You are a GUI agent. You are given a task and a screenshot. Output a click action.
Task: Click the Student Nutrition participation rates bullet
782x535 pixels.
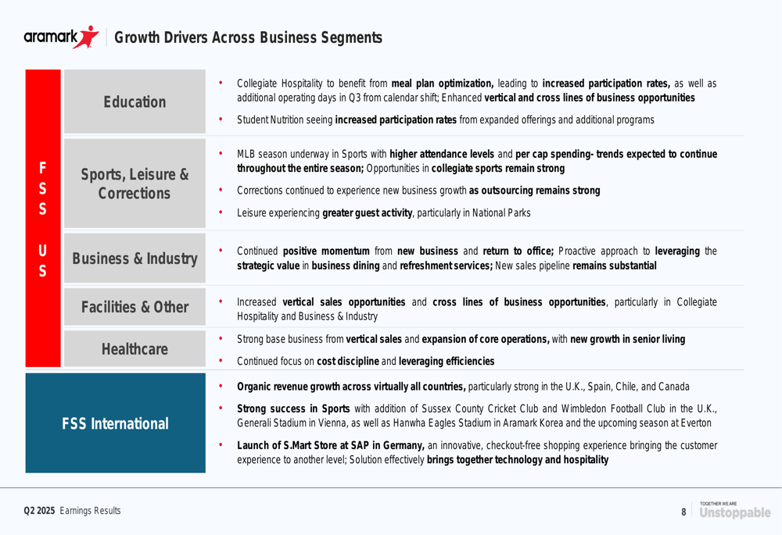(x=446, y=119)
